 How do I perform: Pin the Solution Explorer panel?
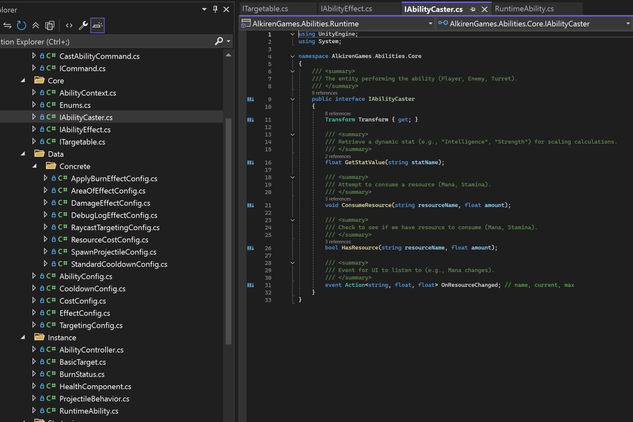point(215,9)
